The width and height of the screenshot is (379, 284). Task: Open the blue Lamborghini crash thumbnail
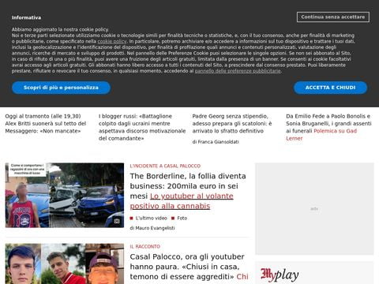click(65, 195)
